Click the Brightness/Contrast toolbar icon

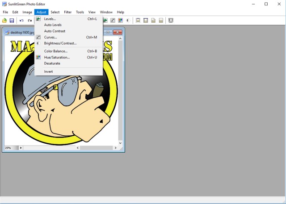click(x=128, y=21)
